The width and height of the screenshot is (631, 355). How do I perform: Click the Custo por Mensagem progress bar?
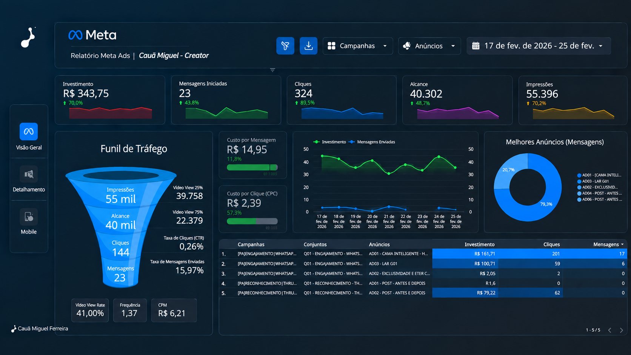pyautogui.click(x=252, y=167)
